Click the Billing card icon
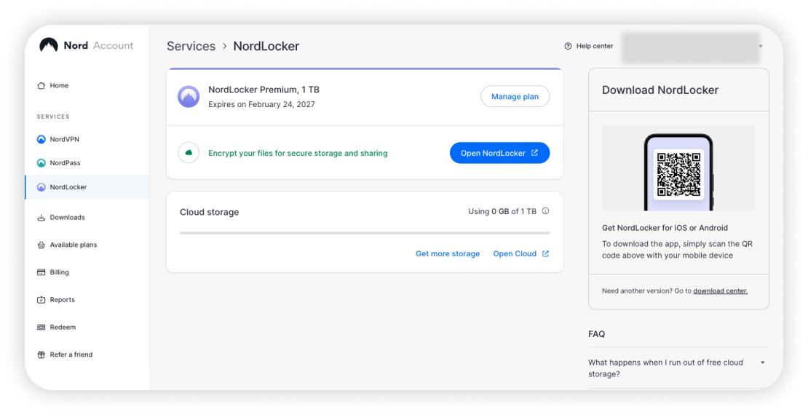 pyautogui.click(x=41, y=272)
